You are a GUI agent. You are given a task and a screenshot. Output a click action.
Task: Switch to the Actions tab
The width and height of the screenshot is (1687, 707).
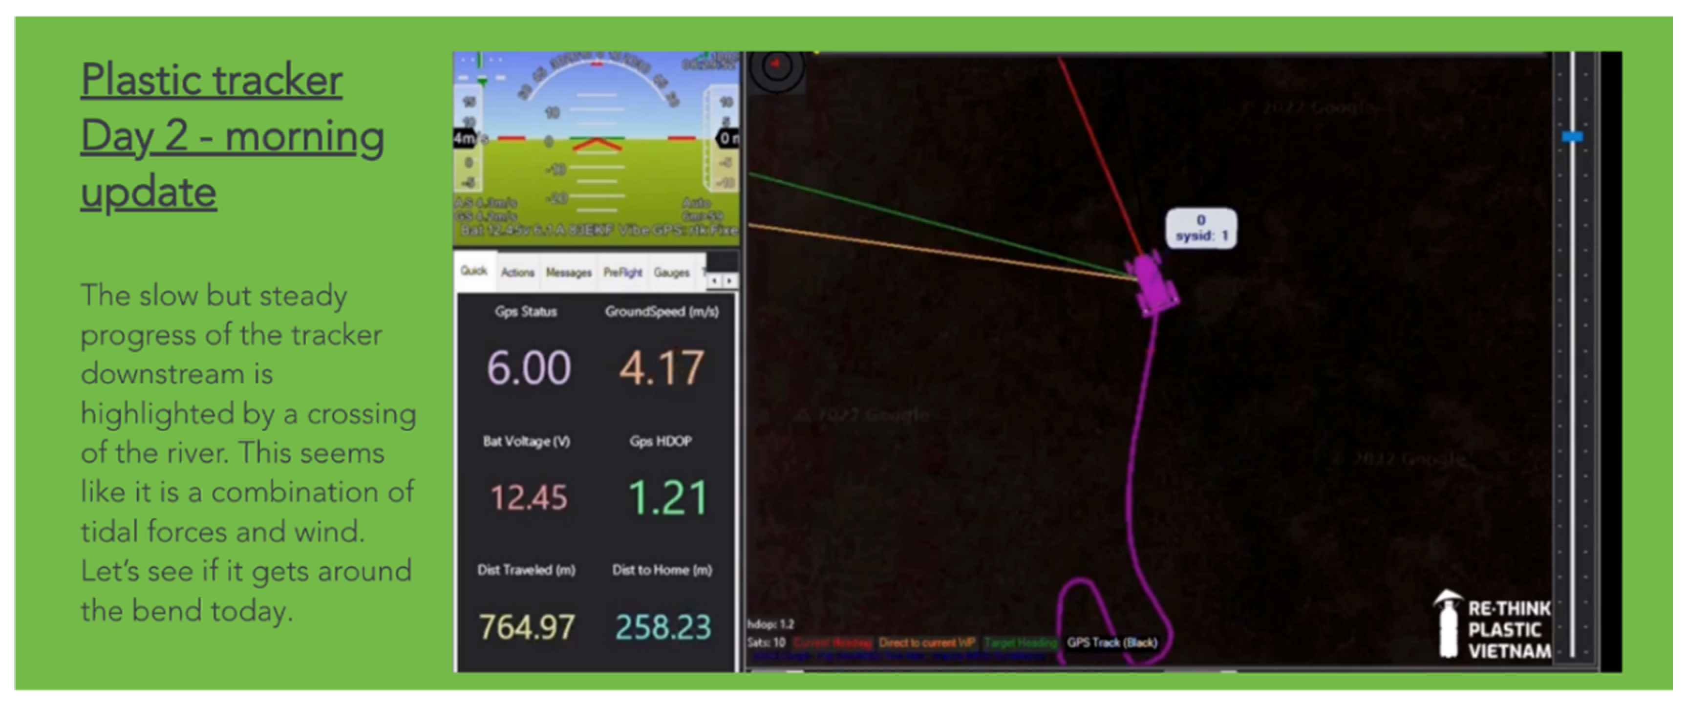(517, 272)
